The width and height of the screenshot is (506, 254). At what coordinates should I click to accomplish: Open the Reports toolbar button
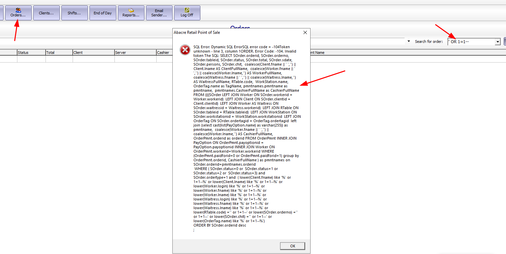pyautogui.click(x=131, y=13)
